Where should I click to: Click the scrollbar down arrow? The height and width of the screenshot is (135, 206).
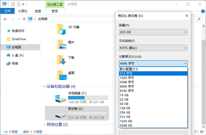203,127
